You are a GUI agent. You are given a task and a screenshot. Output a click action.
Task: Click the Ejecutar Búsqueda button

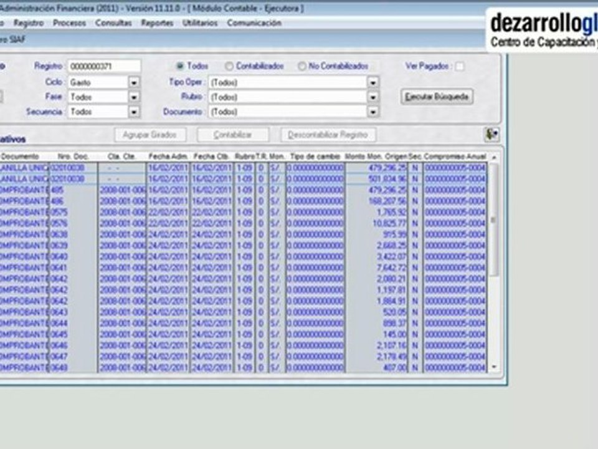pyautogui.click(x=437, y=97)
